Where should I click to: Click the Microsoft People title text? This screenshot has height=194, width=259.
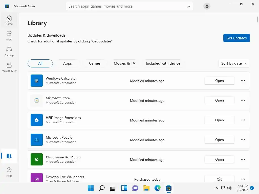59,137
